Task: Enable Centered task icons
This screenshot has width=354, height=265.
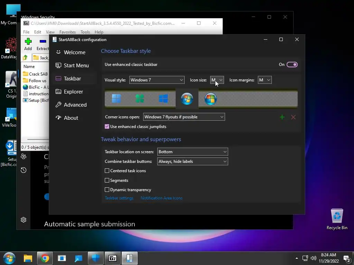Action: click(107, 170)
